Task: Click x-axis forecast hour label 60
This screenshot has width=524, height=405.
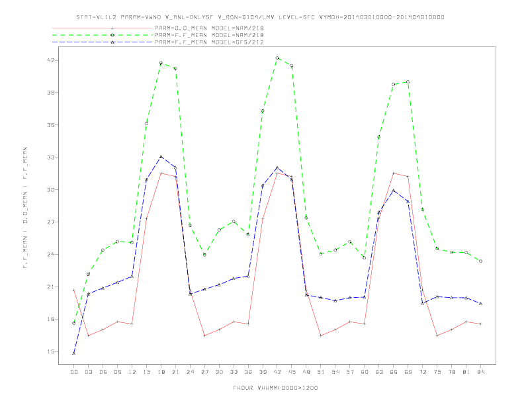Action: (365, 372)
